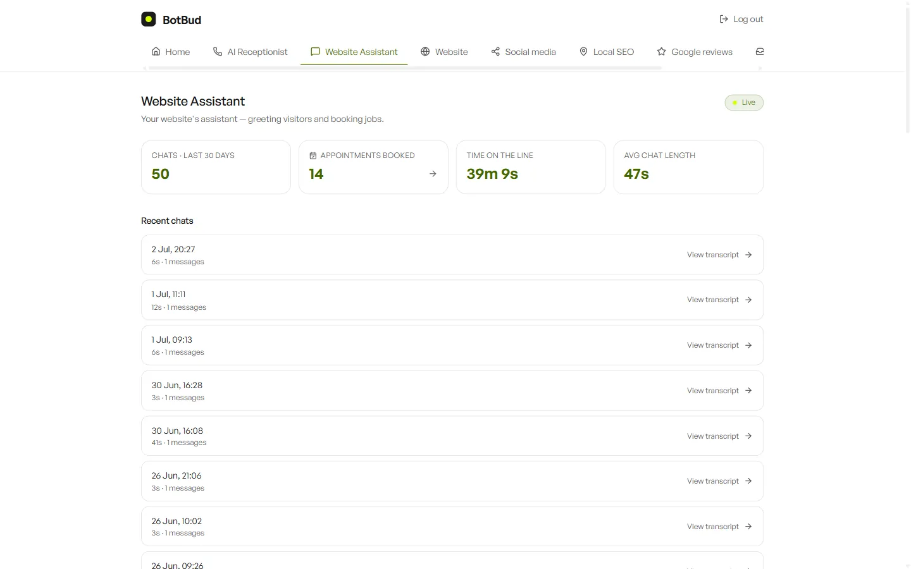
Task: Click arrow icon for 1 Jul, 11:11 chat
Action: point(748,300)
